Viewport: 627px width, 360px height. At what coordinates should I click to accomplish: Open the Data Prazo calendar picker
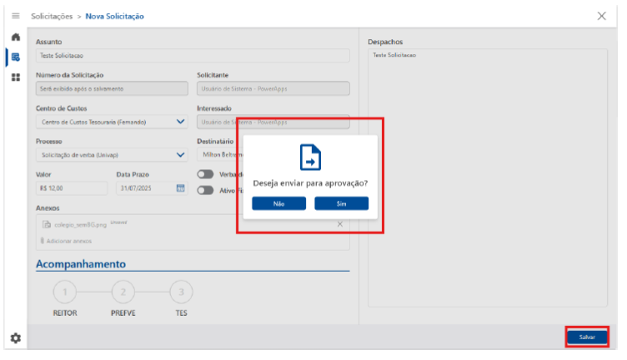point(180,187)
